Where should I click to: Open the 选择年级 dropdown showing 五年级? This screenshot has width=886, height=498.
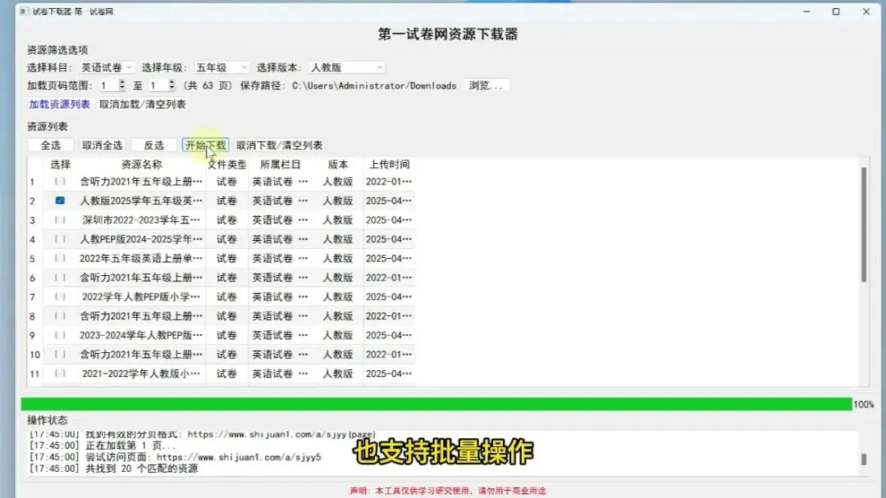pos(221,68)
